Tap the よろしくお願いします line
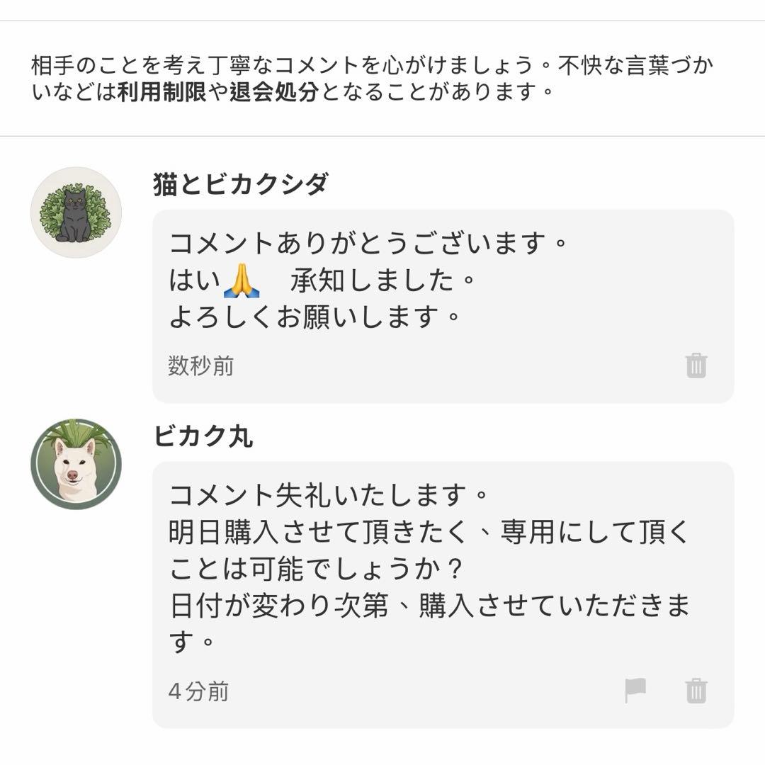The width and height of the screenshot is (765, 765). [x=315, y=317]
